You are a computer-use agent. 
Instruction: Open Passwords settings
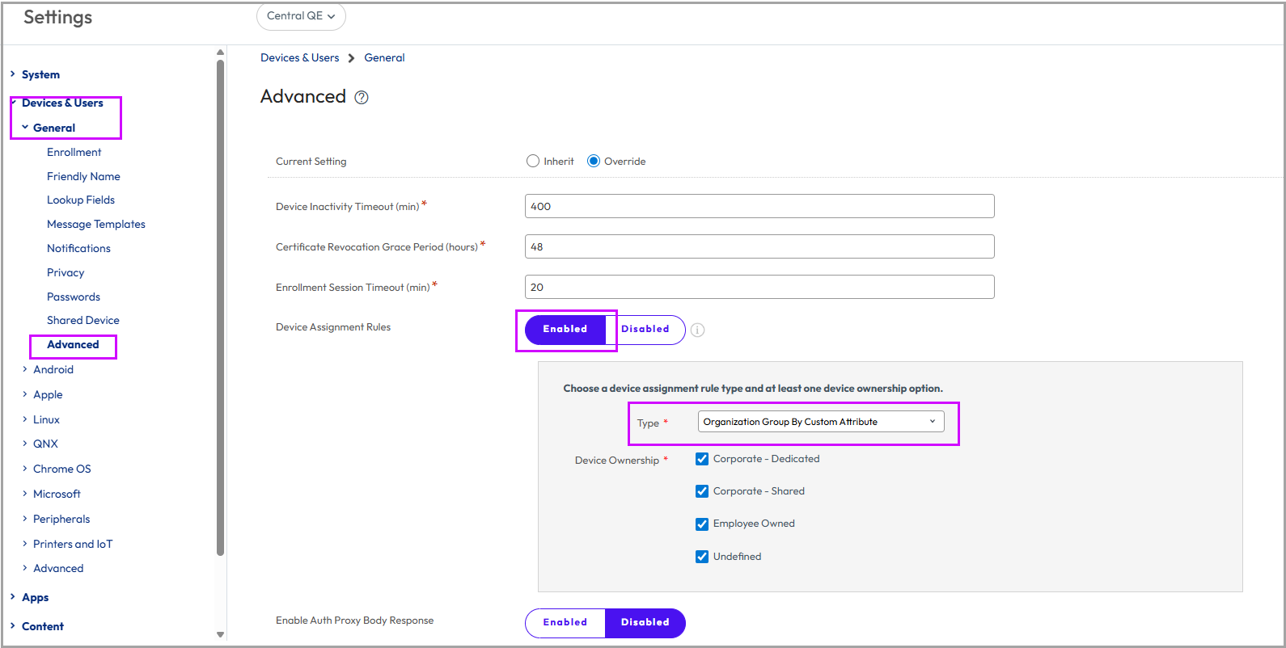(74, 297)
